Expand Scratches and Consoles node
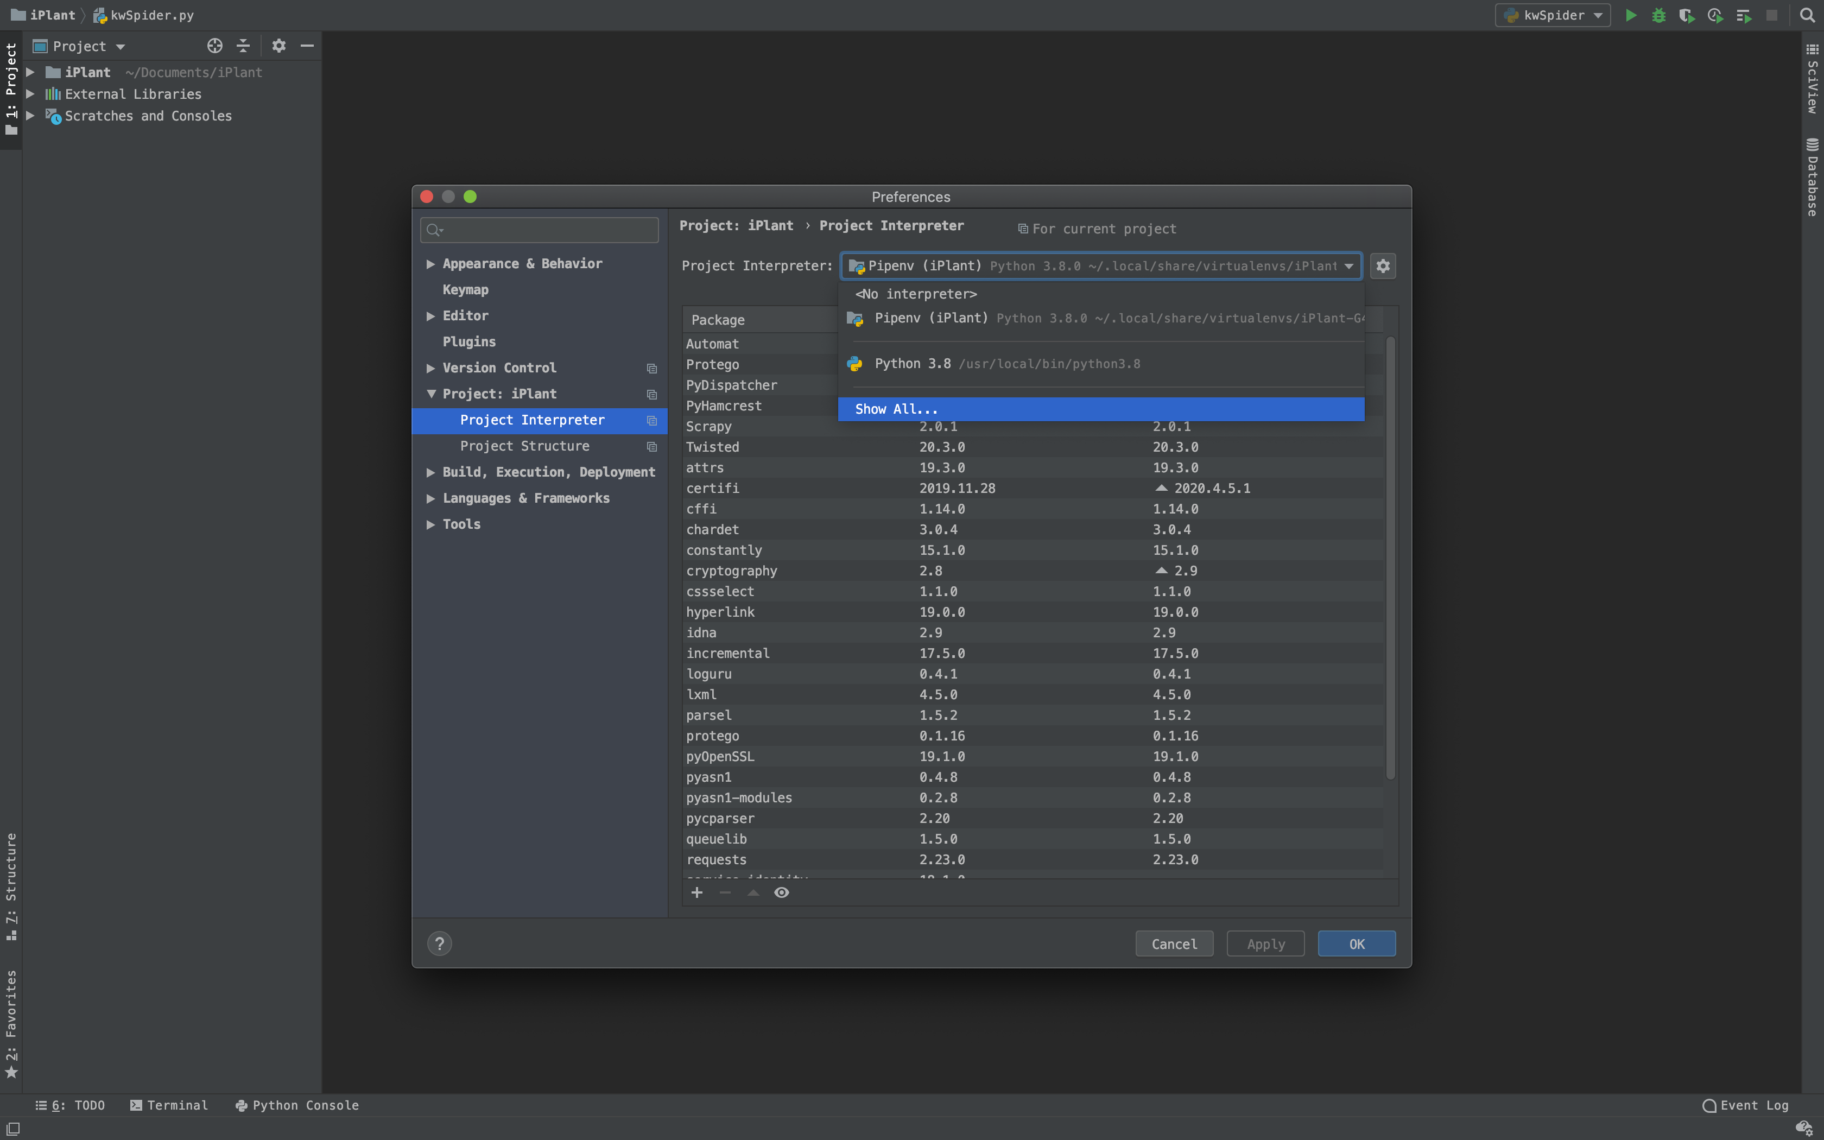 pos(30,115)
